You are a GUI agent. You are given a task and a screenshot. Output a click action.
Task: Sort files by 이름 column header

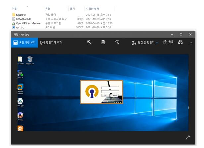click(15, 8)
